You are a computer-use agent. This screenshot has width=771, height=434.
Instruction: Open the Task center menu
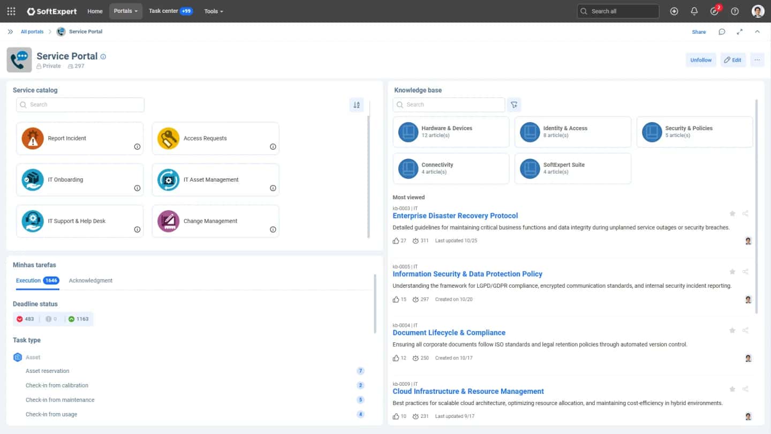[170, 11]
